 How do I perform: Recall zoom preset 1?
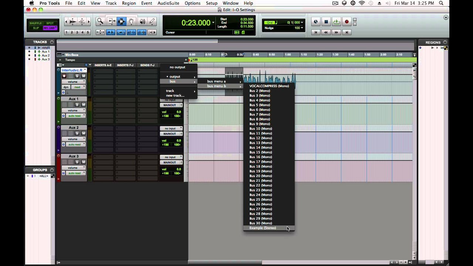pyautogui.click(x=67, y=32)
